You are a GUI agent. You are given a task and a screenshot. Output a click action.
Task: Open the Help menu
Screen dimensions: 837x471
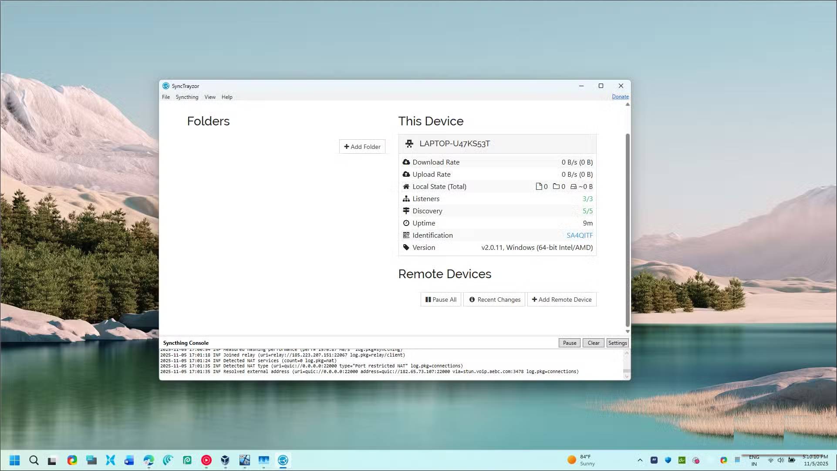tap(227, 97)
